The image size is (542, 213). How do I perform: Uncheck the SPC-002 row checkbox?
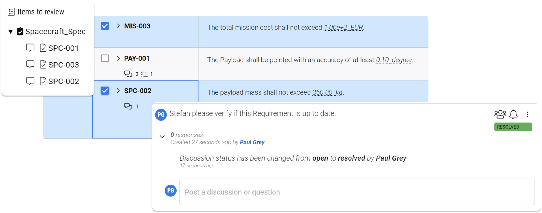tap(105, 91)
